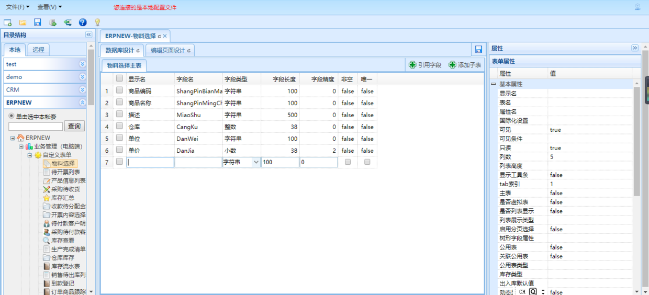649x295 pixels.
Task: Open 仓库库存 folder item in tree
Action: point(59,258)
